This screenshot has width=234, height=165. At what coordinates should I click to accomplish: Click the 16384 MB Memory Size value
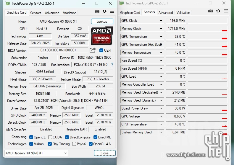click(43, 94)
